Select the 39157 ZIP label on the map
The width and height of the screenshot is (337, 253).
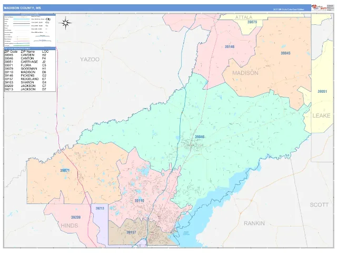131,232
